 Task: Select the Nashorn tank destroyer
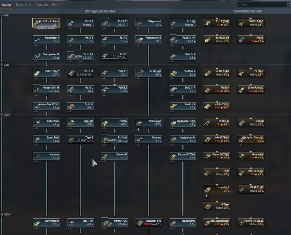tap(47, 156)
